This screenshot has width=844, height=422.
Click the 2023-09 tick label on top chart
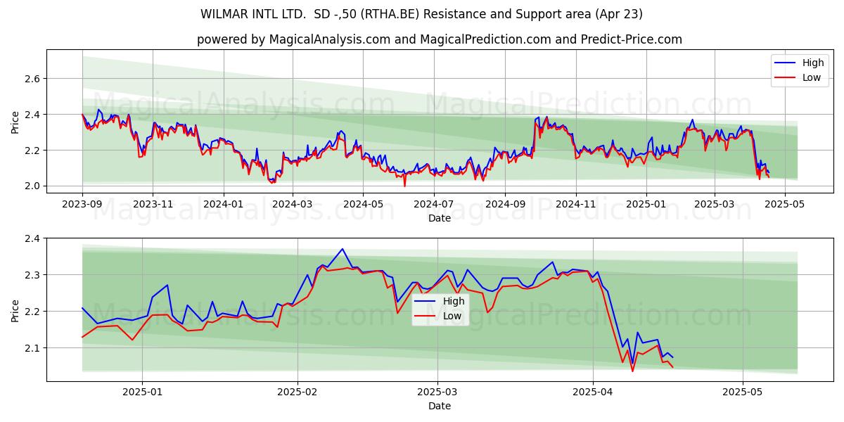point(82,204)
